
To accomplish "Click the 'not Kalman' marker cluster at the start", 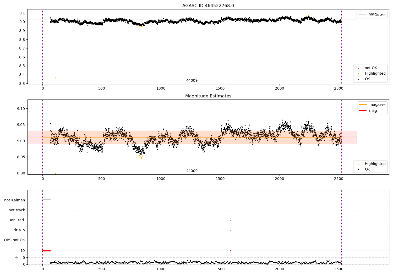I will pos(46,200).
